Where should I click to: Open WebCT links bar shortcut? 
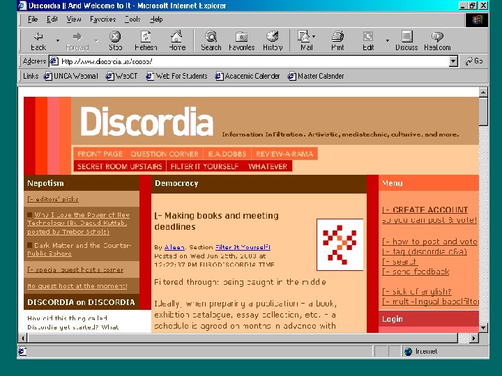tap(121, 76)
